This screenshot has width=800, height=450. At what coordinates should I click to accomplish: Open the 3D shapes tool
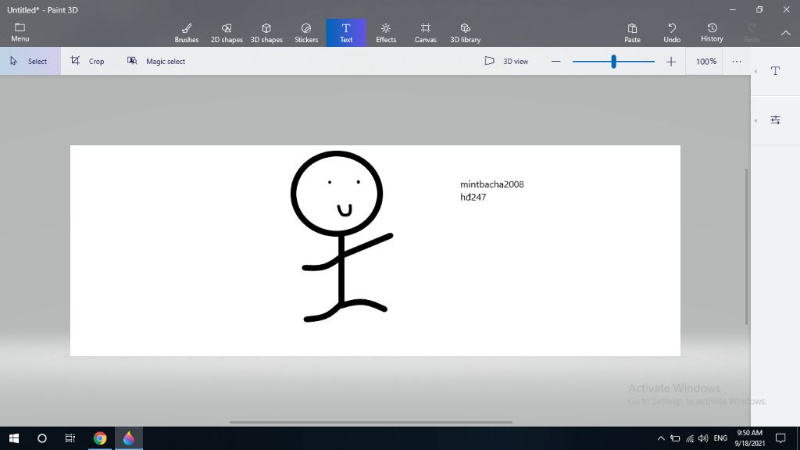click(266, 33)
